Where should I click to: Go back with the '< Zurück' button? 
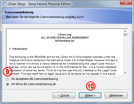pos(64,95)
